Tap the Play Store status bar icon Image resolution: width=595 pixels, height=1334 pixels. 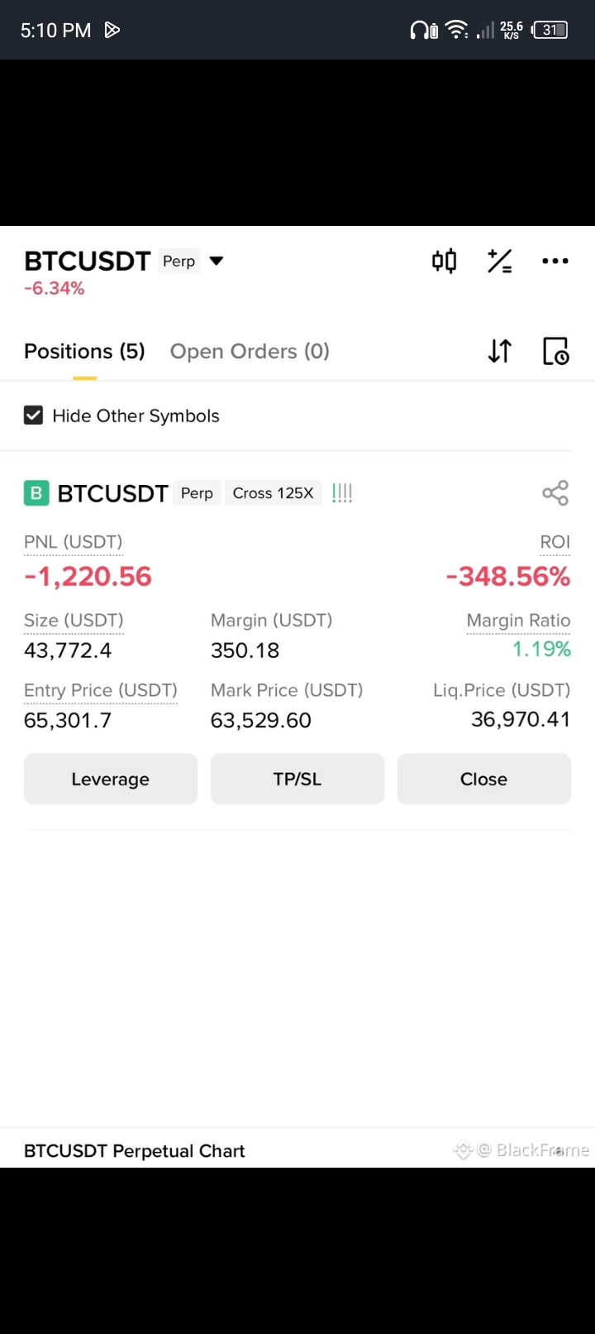pos(112,31)
